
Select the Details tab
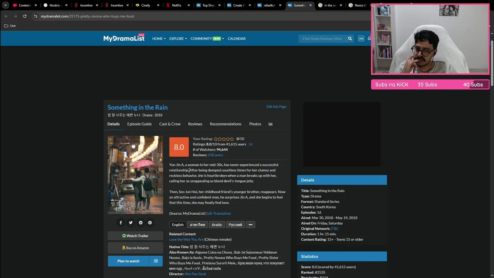[113, 124]
